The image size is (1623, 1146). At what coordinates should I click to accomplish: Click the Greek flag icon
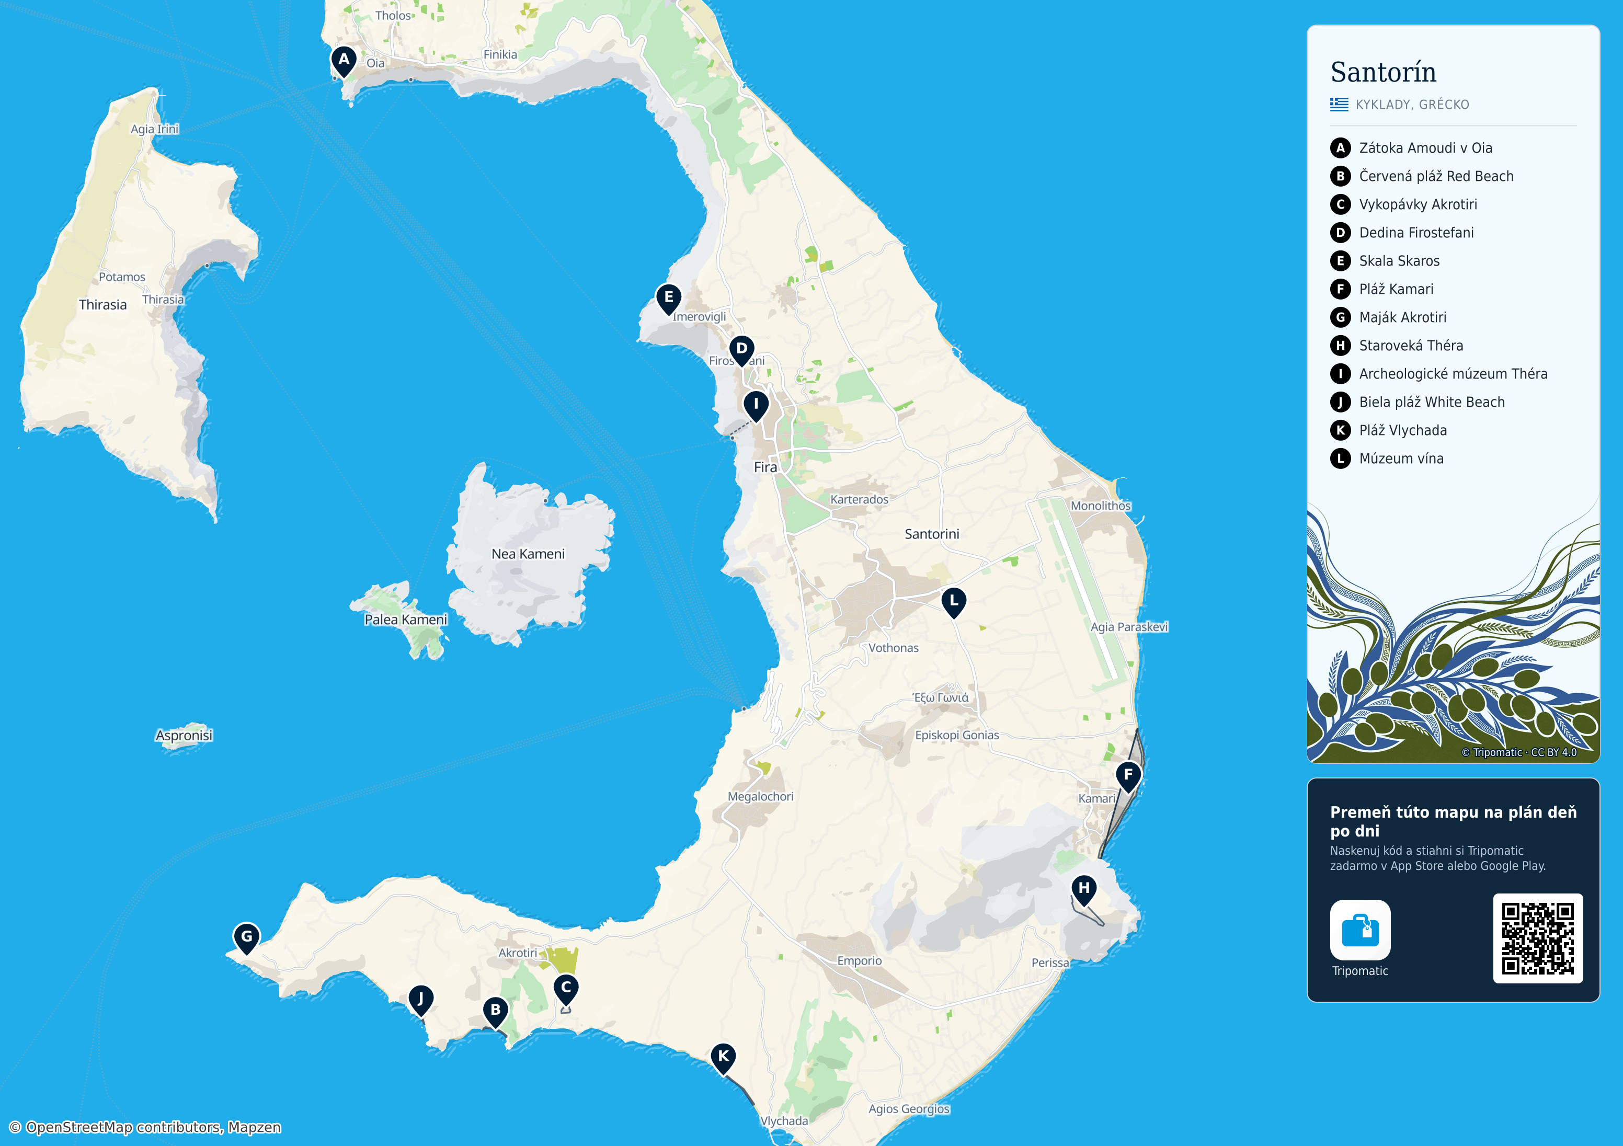click(x=1339, y=105)
